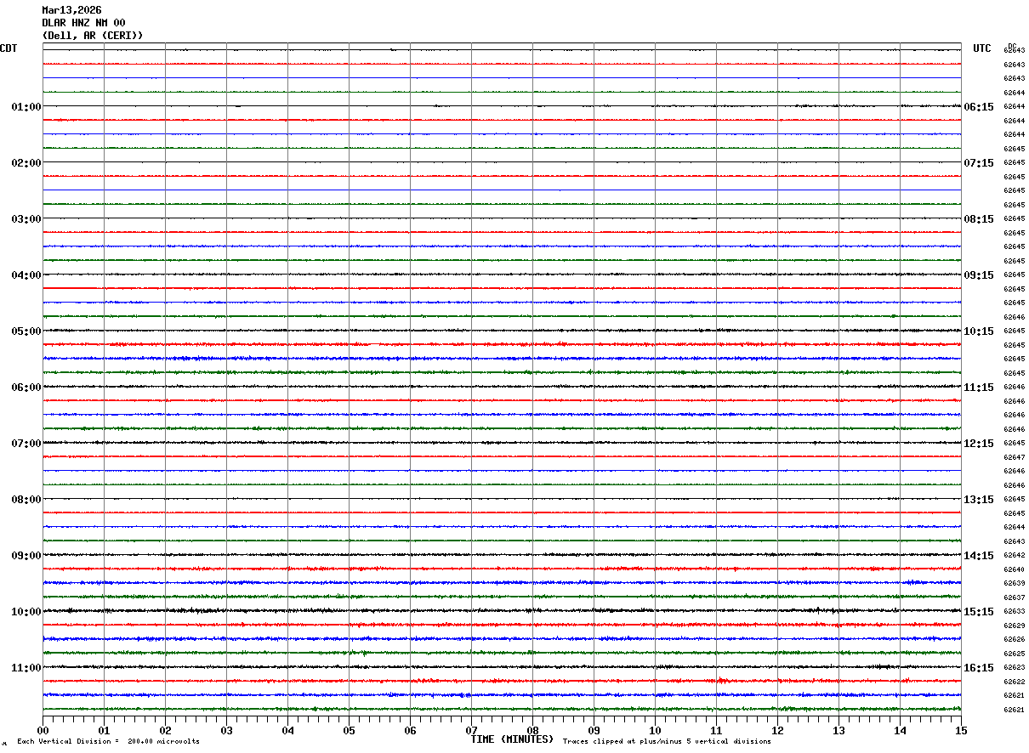The height and width of the screenshot is (753, 1029).
Task: Click the UTC timezone label
Action: pos(982,48)
